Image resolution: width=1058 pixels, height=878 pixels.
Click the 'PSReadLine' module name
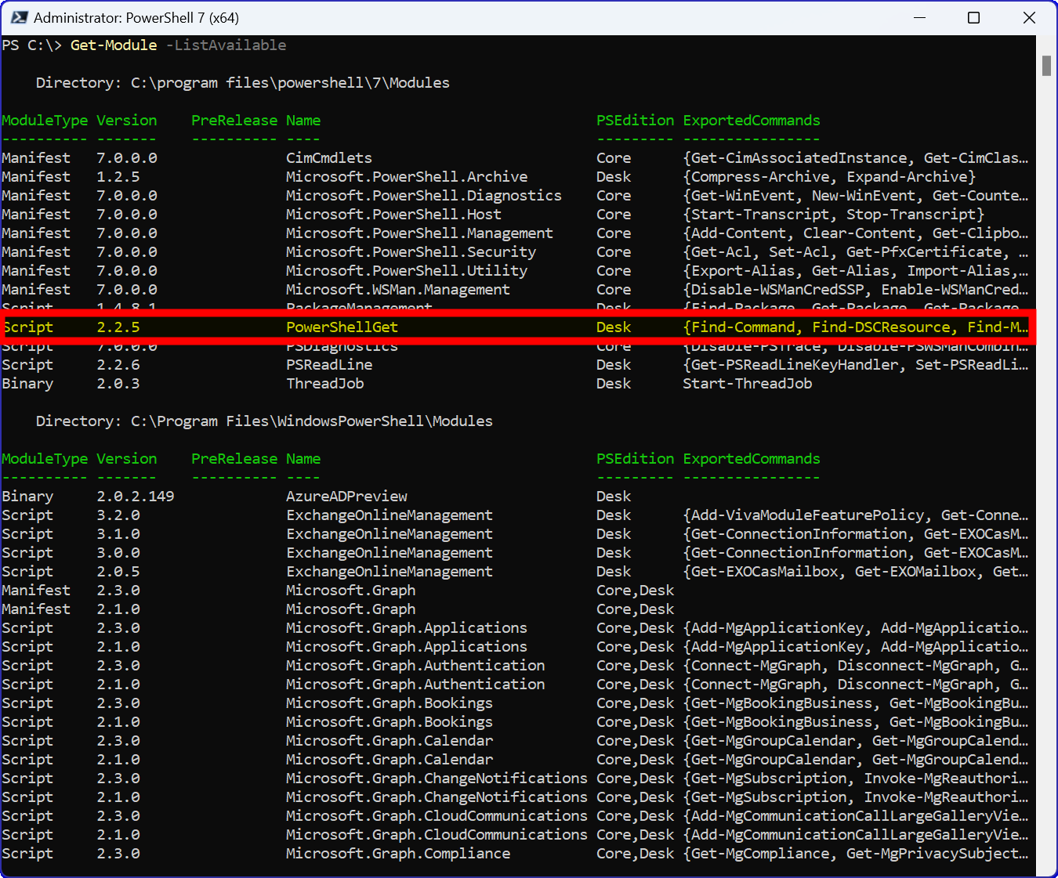coord(329,365)
